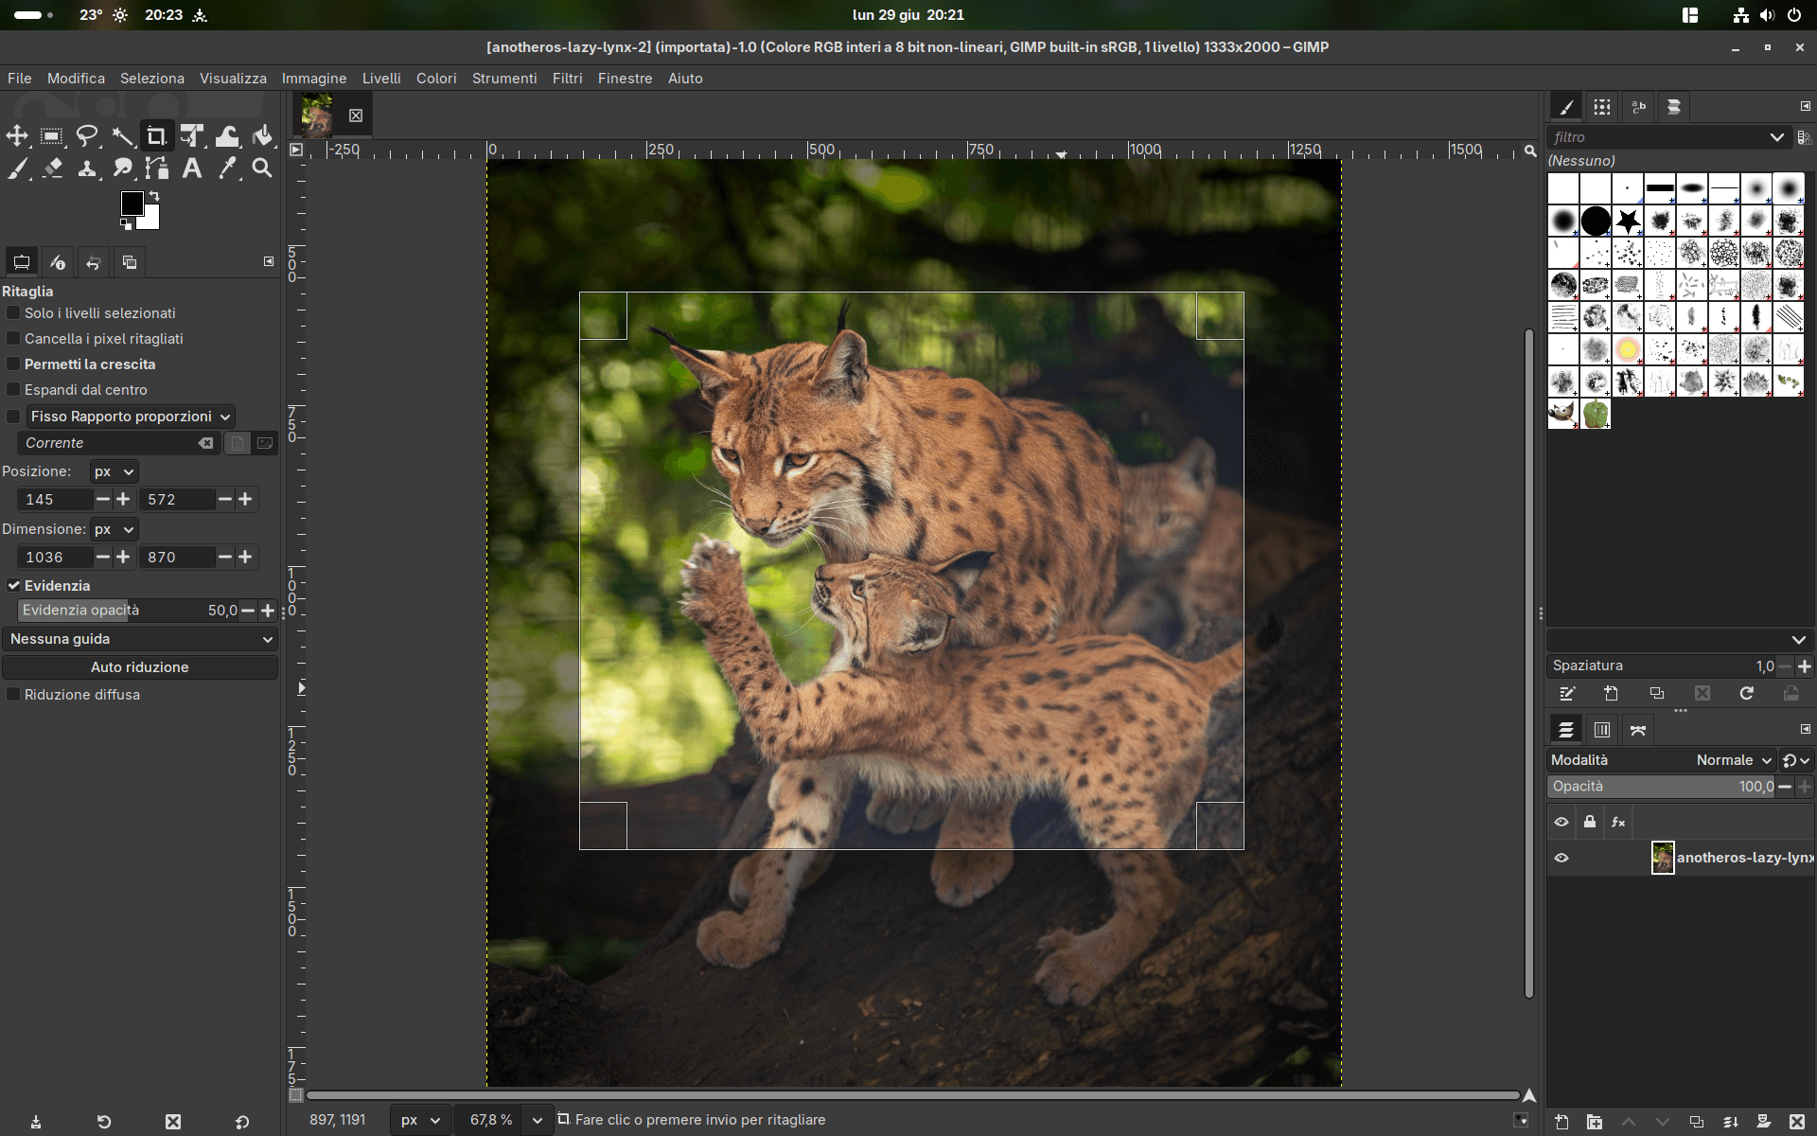The image size is (1817, 1136).
Task: Select the Free Select lasso tool
Action: pyautogui.click(x=87, y=136)
